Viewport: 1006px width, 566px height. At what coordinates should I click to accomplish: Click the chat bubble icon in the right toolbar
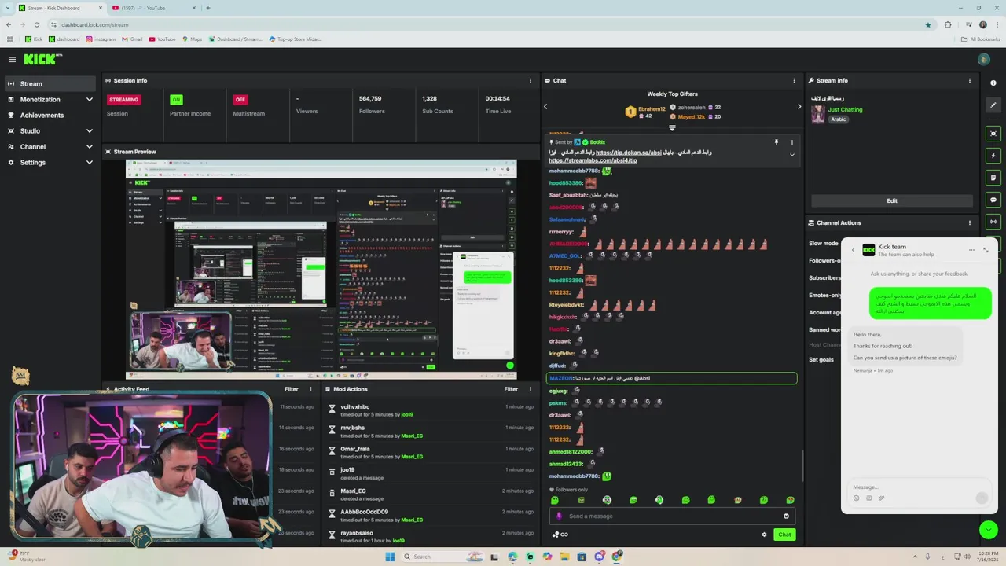(x=993, y=200)
